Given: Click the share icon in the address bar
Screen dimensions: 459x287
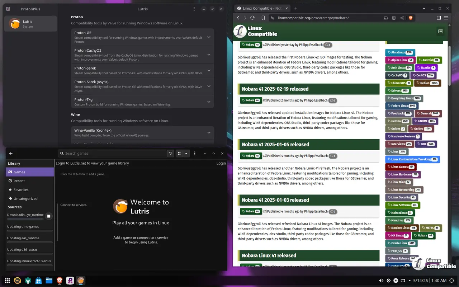Looking at the screenshot, I should pyautogui.click(x=402, y=18).
